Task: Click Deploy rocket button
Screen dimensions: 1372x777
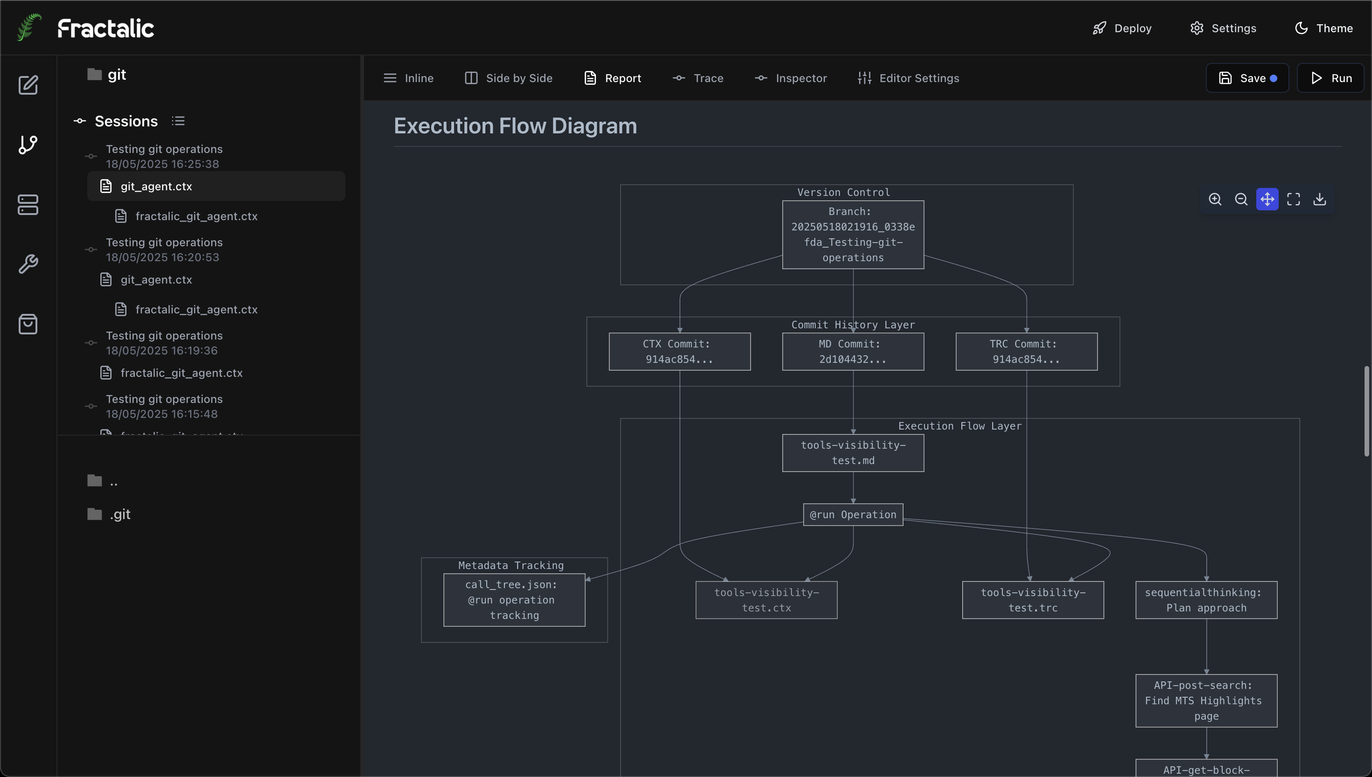Action: click(1122, 28)
